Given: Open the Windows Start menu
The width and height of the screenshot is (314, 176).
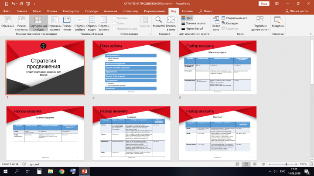Looking at the screenshot, I should click(x=5, y=171).
